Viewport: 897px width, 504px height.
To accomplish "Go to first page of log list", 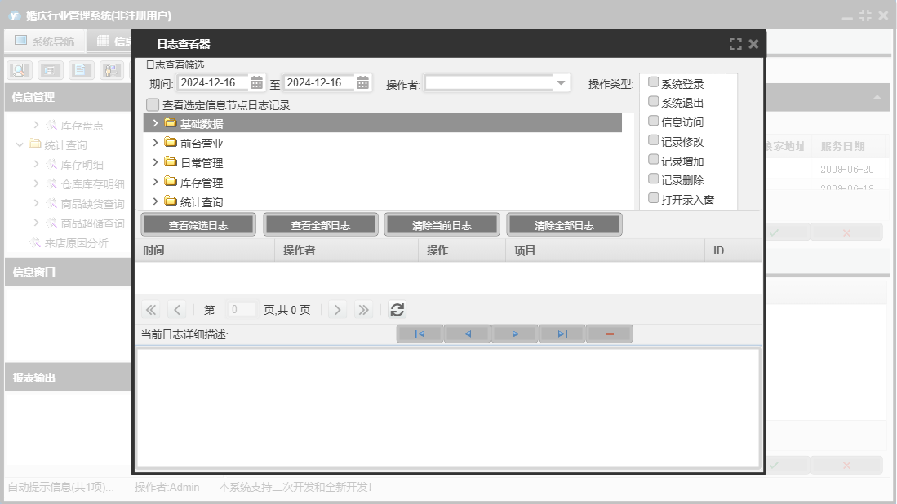I will [151, 310].
